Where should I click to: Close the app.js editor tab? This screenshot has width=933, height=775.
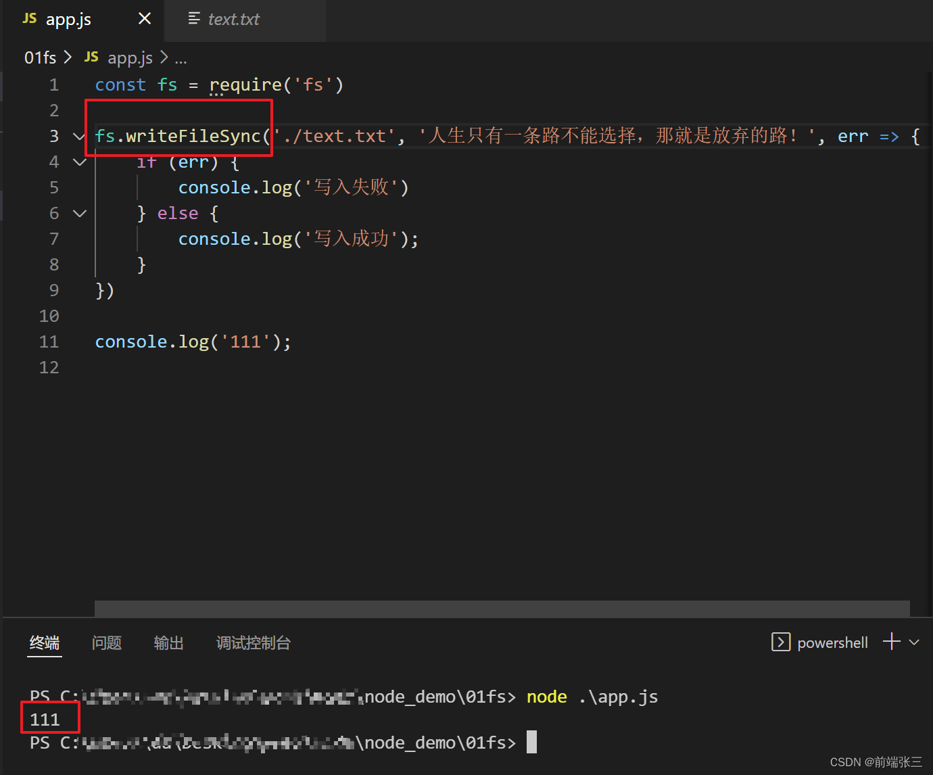click(x=145, y=19)
